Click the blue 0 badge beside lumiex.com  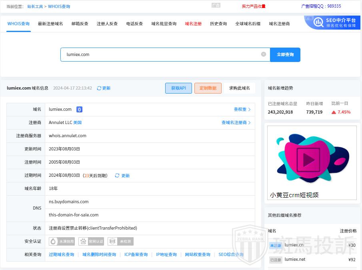coord(79,110)
